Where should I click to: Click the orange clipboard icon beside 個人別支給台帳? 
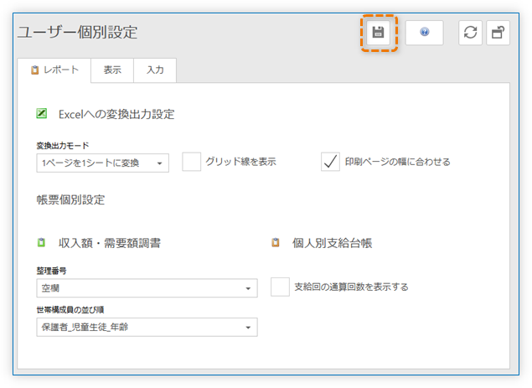point(276,242)
